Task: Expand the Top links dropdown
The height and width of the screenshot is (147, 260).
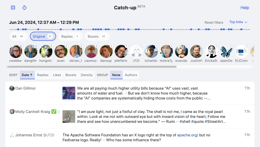Action: point(238,22)
